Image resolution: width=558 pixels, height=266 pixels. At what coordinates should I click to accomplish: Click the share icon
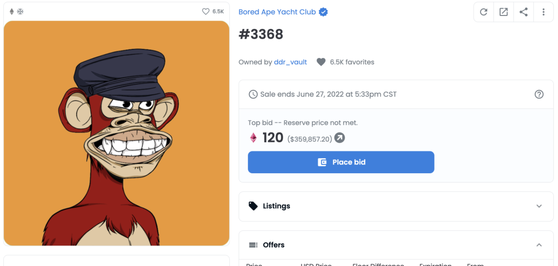(523, 12)
